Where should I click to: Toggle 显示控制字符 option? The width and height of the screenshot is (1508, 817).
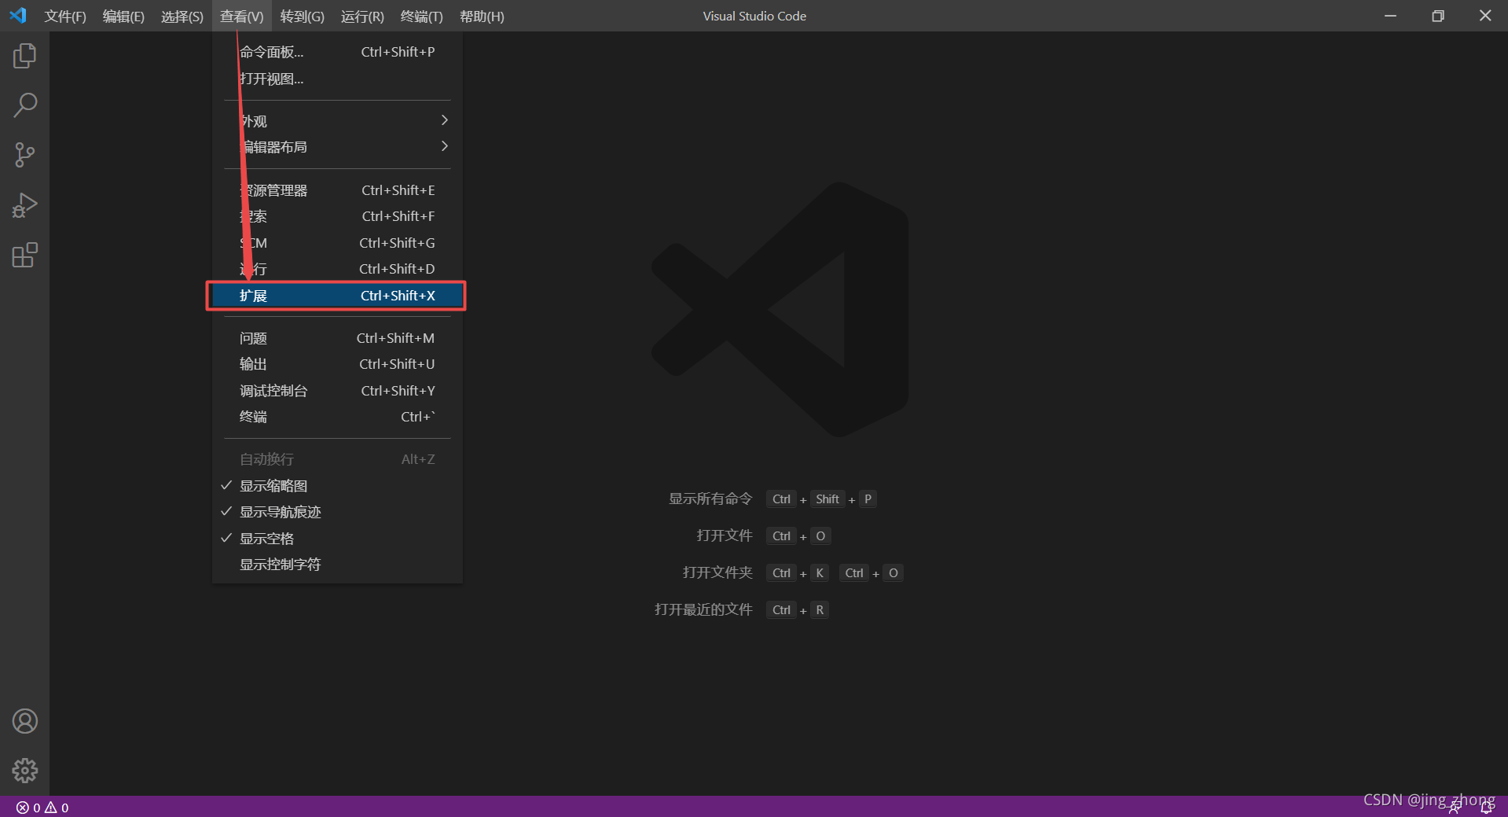pyautogui.click(x=337, y=565)
